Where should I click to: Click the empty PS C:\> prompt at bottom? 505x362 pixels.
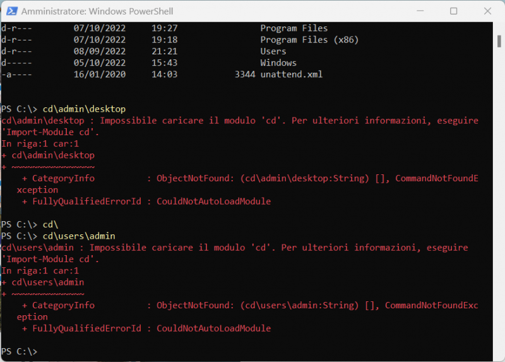[20, 351]
